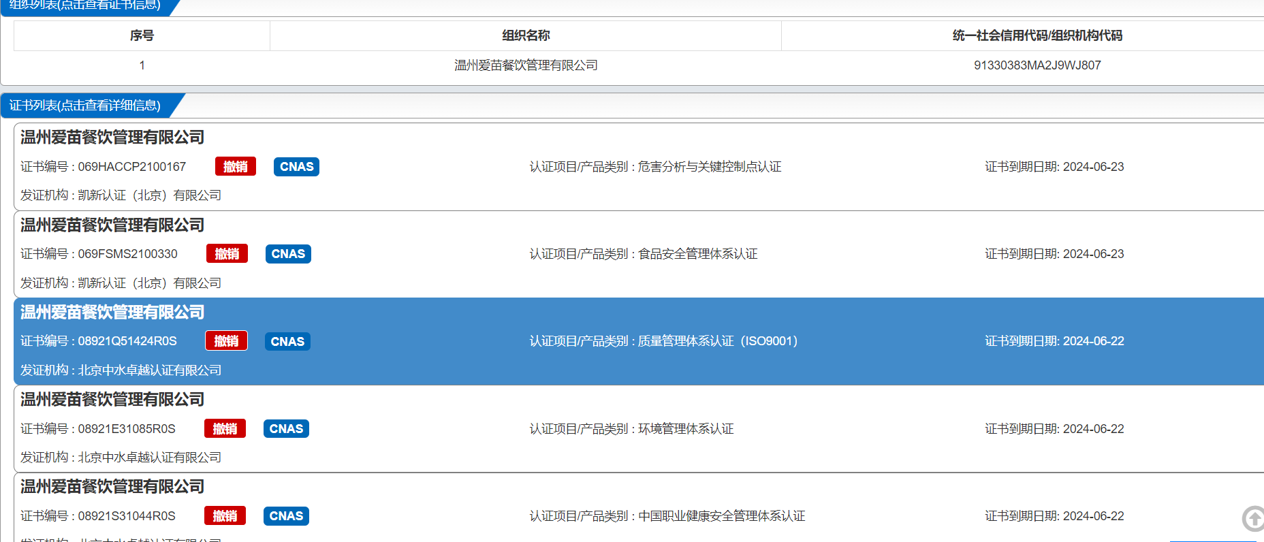The height and width of the screenshot is (542, 1264).
Task: Select certificate number 08921Q51424R0S
Action: point(127,341)
